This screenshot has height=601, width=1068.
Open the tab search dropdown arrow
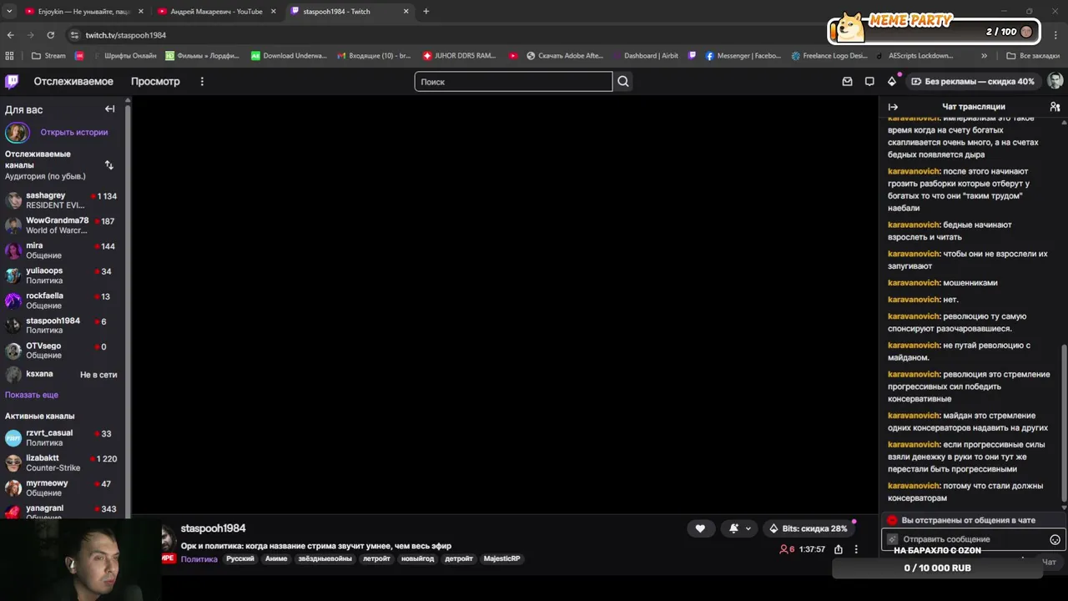pyautogui.click(x=9, y=11)
